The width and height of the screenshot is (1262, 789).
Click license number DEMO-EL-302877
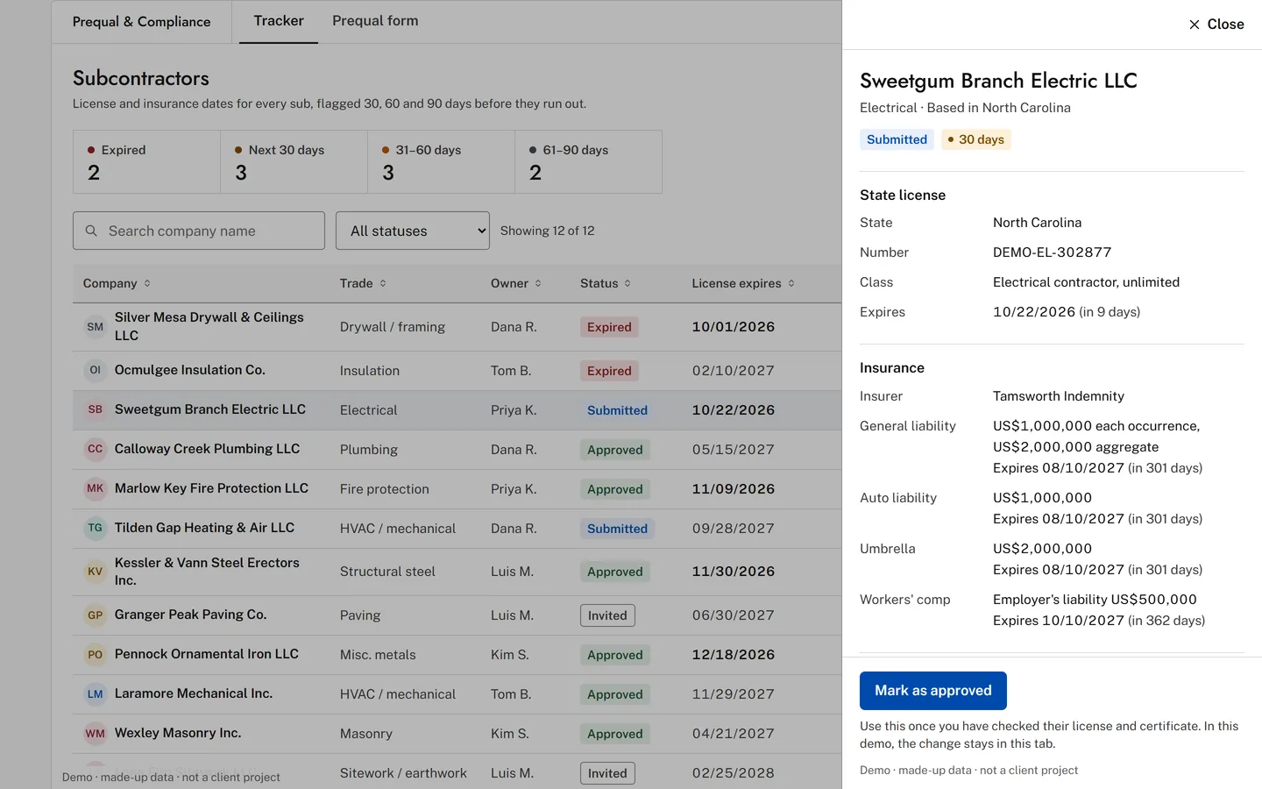1052,252
